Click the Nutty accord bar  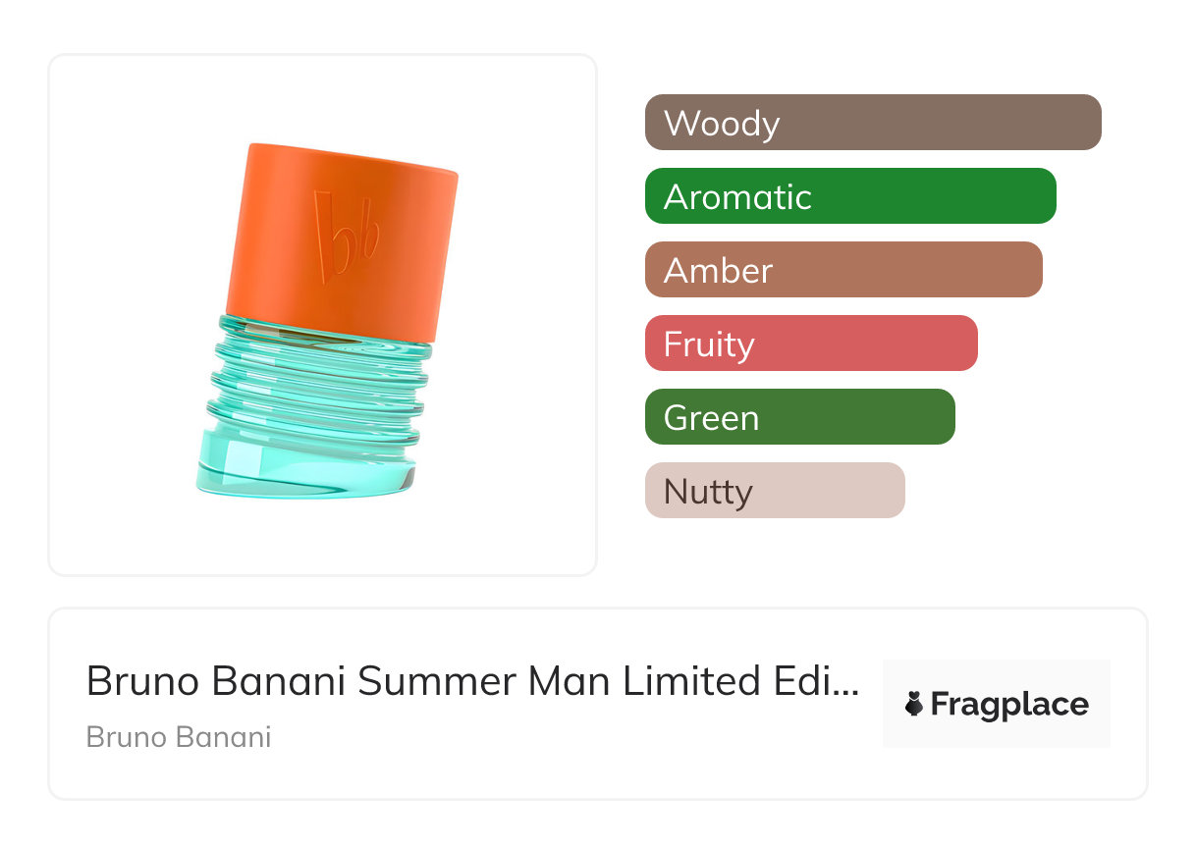774,491
